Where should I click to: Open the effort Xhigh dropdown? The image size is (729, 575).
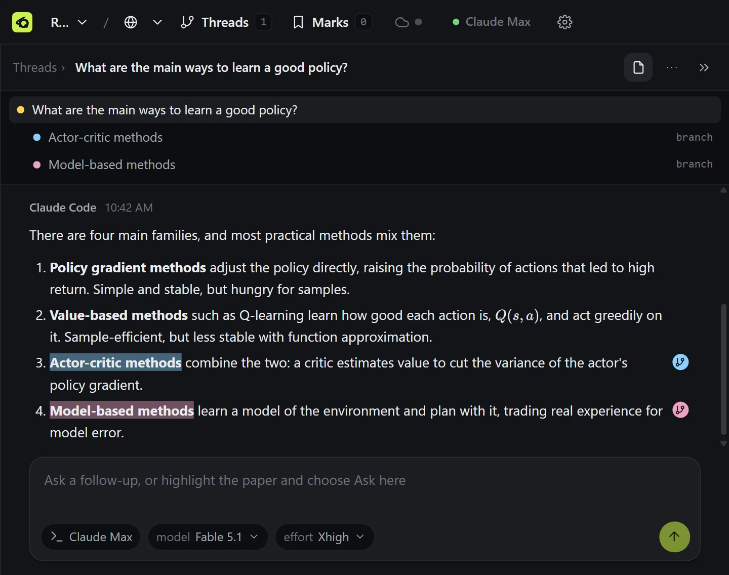tap(324, 537)
